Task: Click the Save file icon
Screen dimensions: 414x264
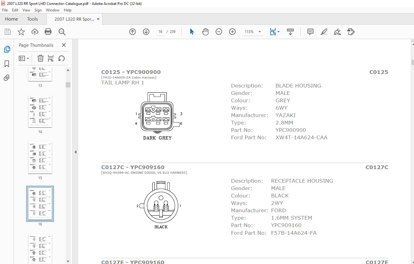Action: pyautogui.click(x=8, y=32)
